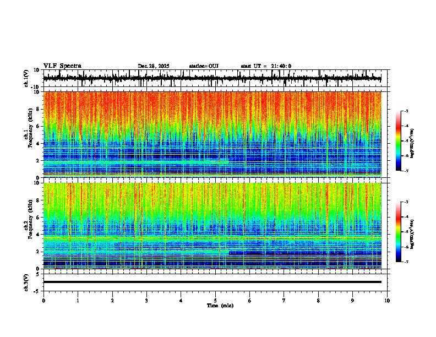Click the ch.2 spectrogram color bar

point(398,232)
